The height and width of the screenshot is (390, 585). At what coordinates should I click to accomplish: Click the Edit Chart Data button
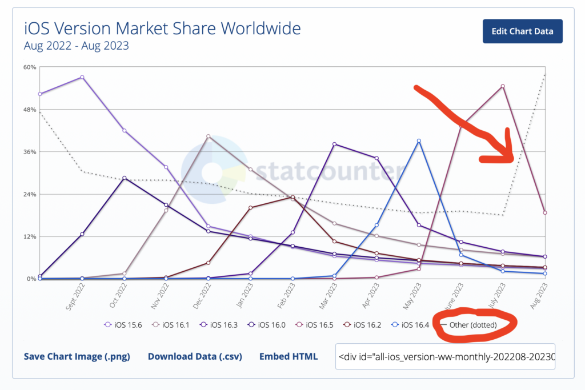point(522,31)
